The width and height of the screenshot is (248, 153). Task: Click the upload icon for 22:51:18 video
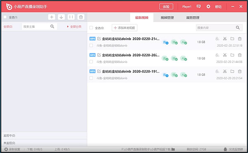coord(217,39)
